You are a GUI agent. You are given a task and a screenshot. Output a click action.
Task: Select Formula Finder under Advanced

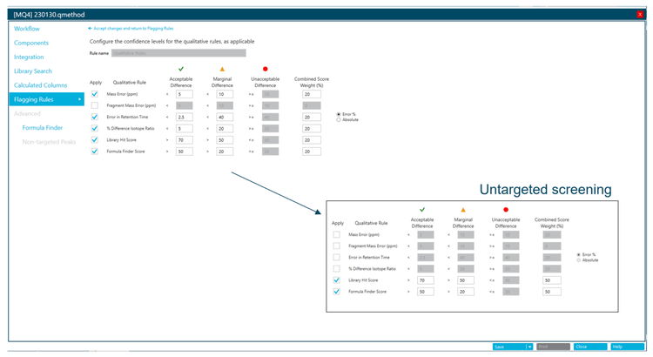pos(42,128)
